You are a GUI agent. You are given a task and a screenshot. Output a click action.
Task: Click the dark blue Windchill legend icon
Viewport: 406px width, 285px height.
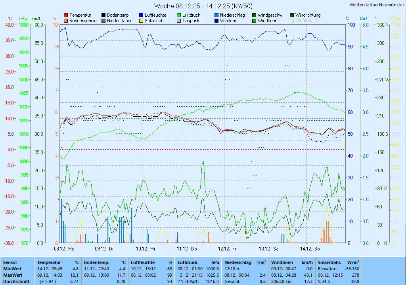tap(216, 21)
